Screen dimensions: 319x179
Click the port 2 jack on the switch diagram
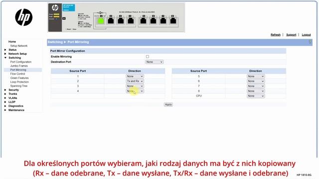111,21
